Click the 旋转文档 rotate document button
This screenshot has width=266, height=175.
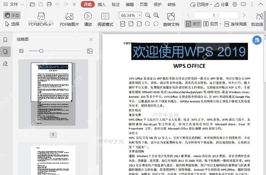point(171,20)
